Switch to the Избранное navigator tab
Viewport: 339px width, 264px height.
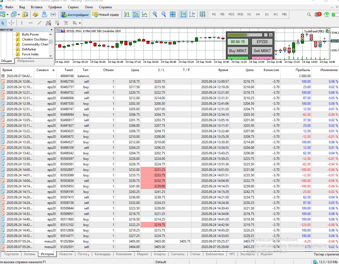(x=26, y=61)
